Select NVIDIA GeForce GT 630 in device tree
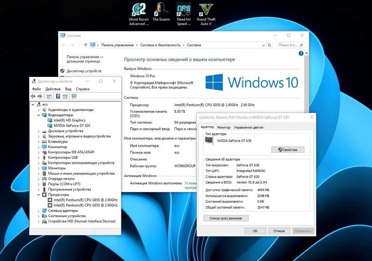Viewport: 372px width, 261px height. pos(72,125)
